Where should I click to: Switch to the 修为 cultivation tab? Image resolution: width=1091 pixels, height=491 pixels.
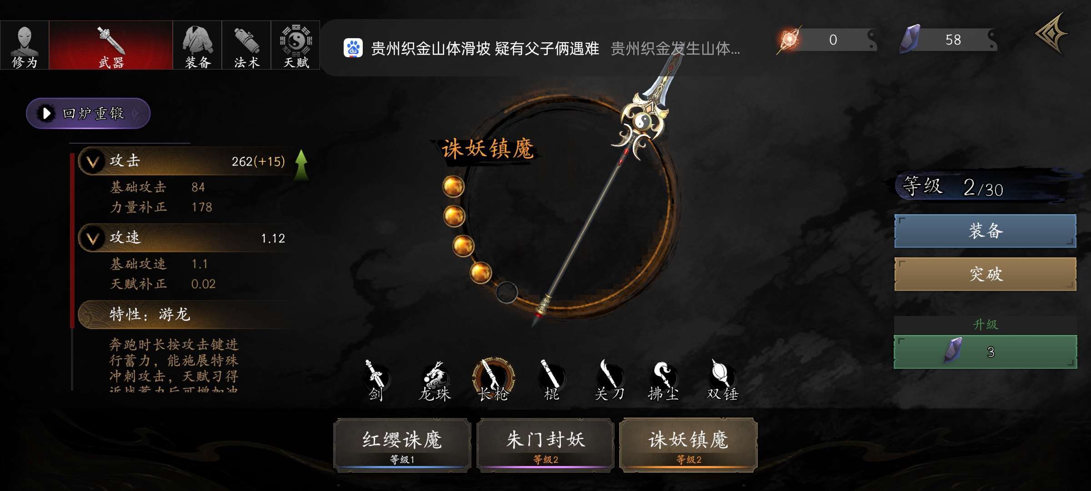[25, 45]
